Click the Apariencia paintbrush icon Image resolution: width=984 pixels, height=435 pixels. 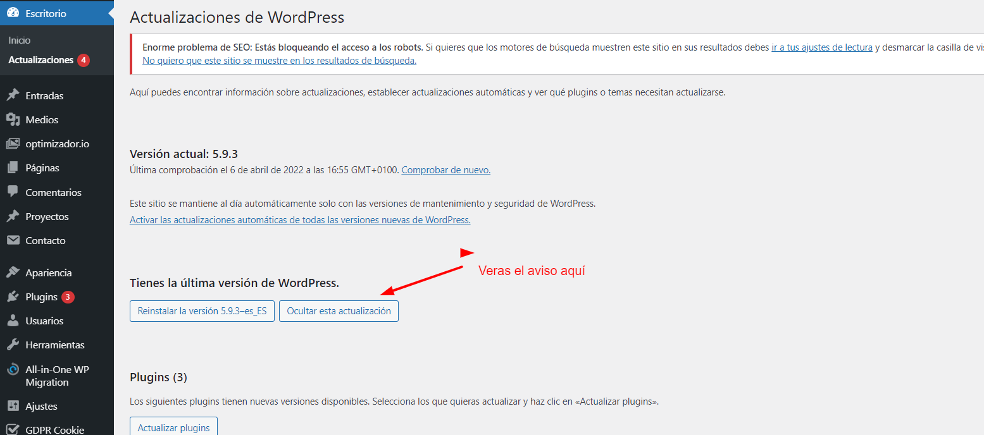[x=13, y=273]
